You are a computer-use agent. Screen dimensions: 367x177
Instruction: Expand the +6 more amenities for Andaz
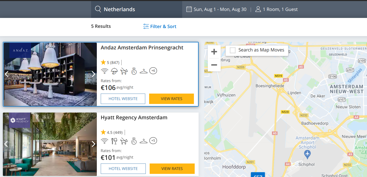pos(153,71)
